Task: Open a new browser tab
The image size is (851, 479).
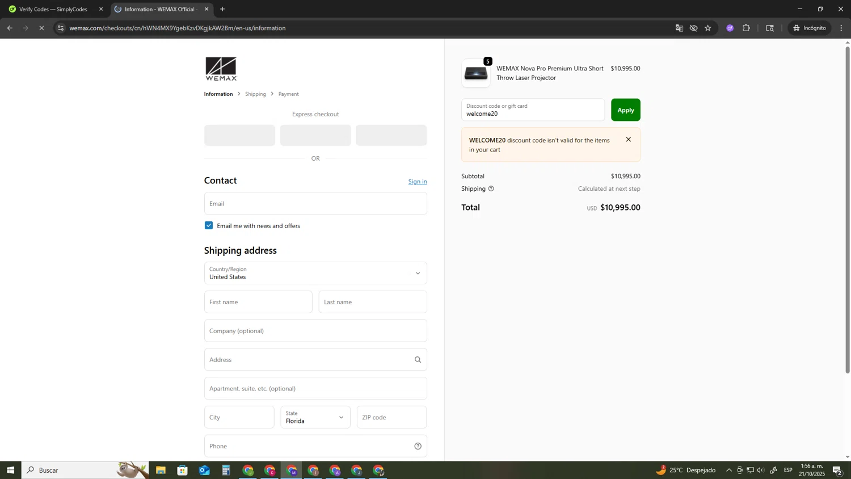Action: (x=222, y=9)
